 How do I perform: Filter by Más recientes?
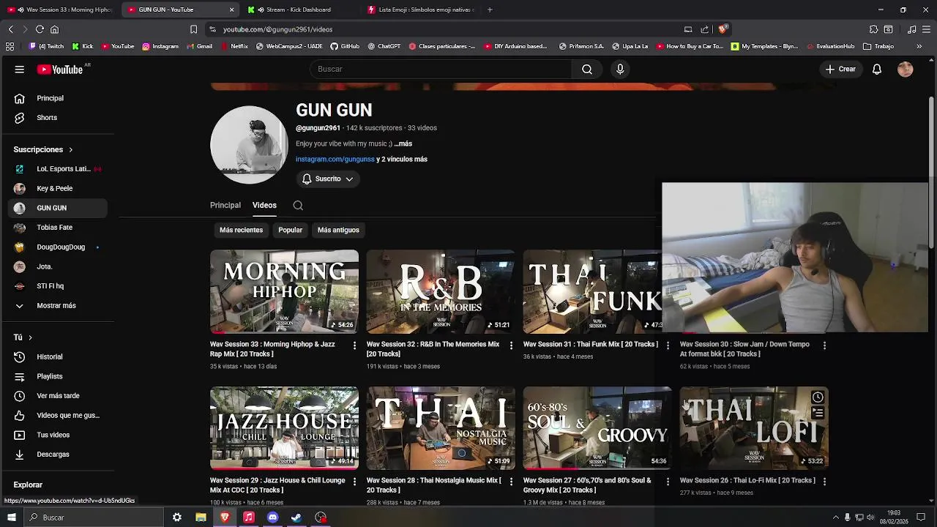[x=241, y=230]
